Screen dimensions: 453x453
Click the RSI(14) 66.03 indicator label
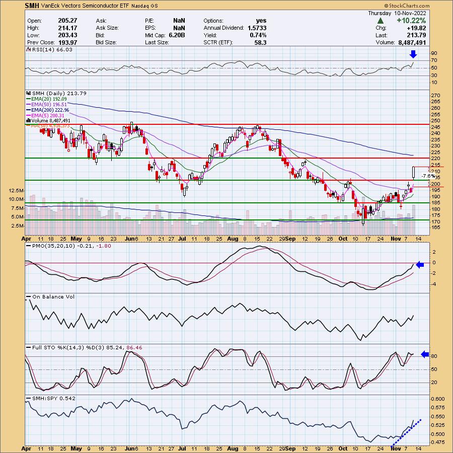[x=52, y=50]
